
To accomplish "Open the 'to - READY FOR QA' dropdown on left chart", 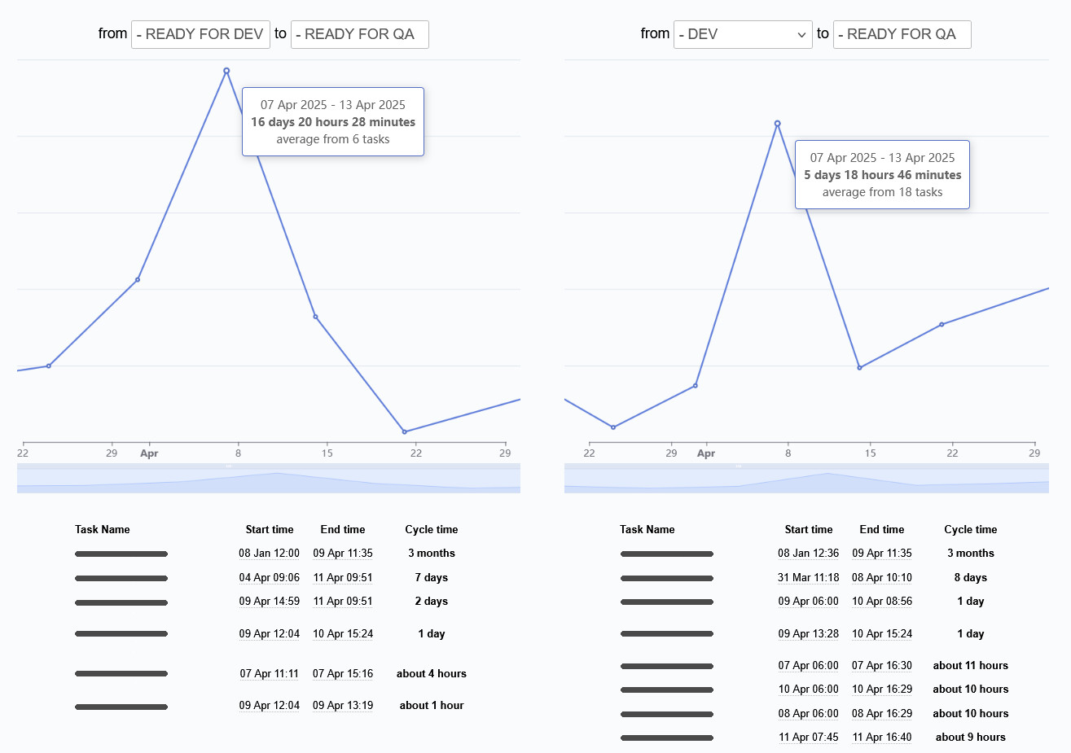I will pos(359,34).
